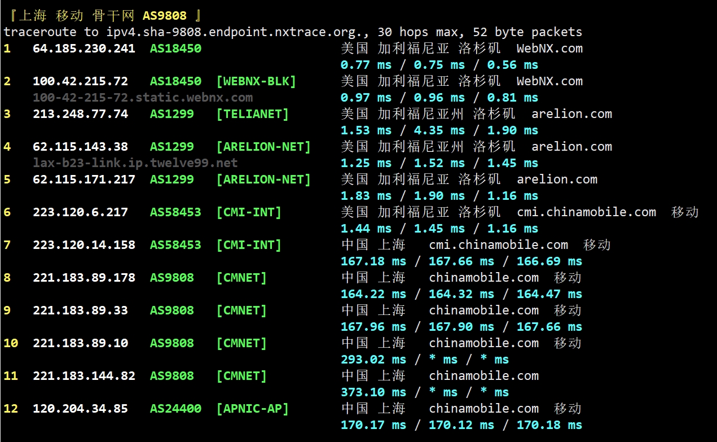The width and height of the screenshot is (717, 442).
Task: Click arelion.com on the hop 3 line
Action: (x=572, y=114)
